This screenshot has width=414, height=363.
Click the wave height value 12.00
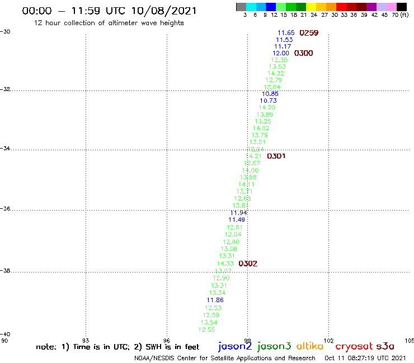coord(281,53)
